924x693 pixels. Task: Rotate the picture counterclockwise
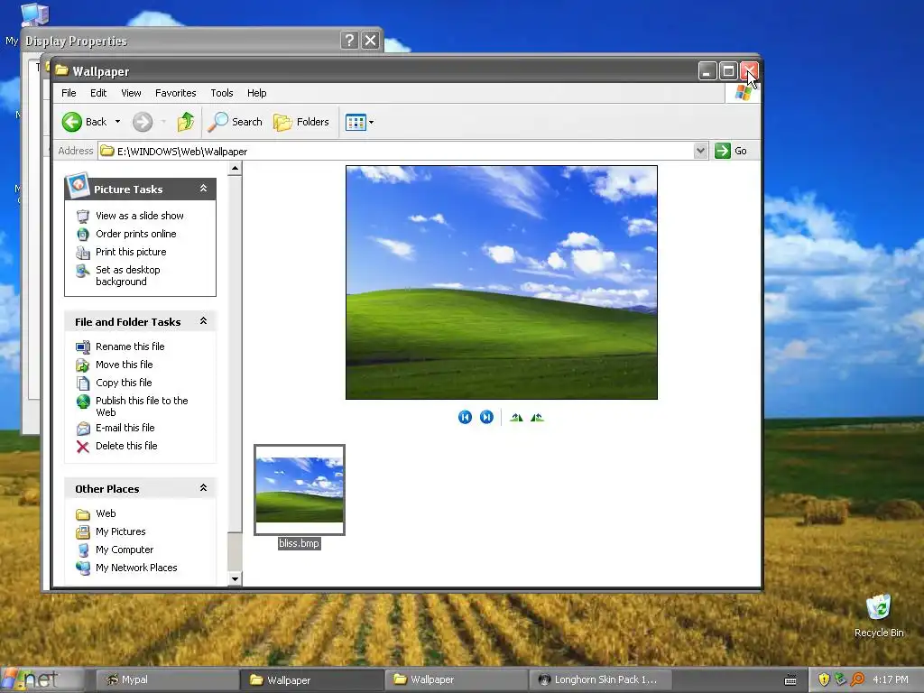(x=537, y=418)
